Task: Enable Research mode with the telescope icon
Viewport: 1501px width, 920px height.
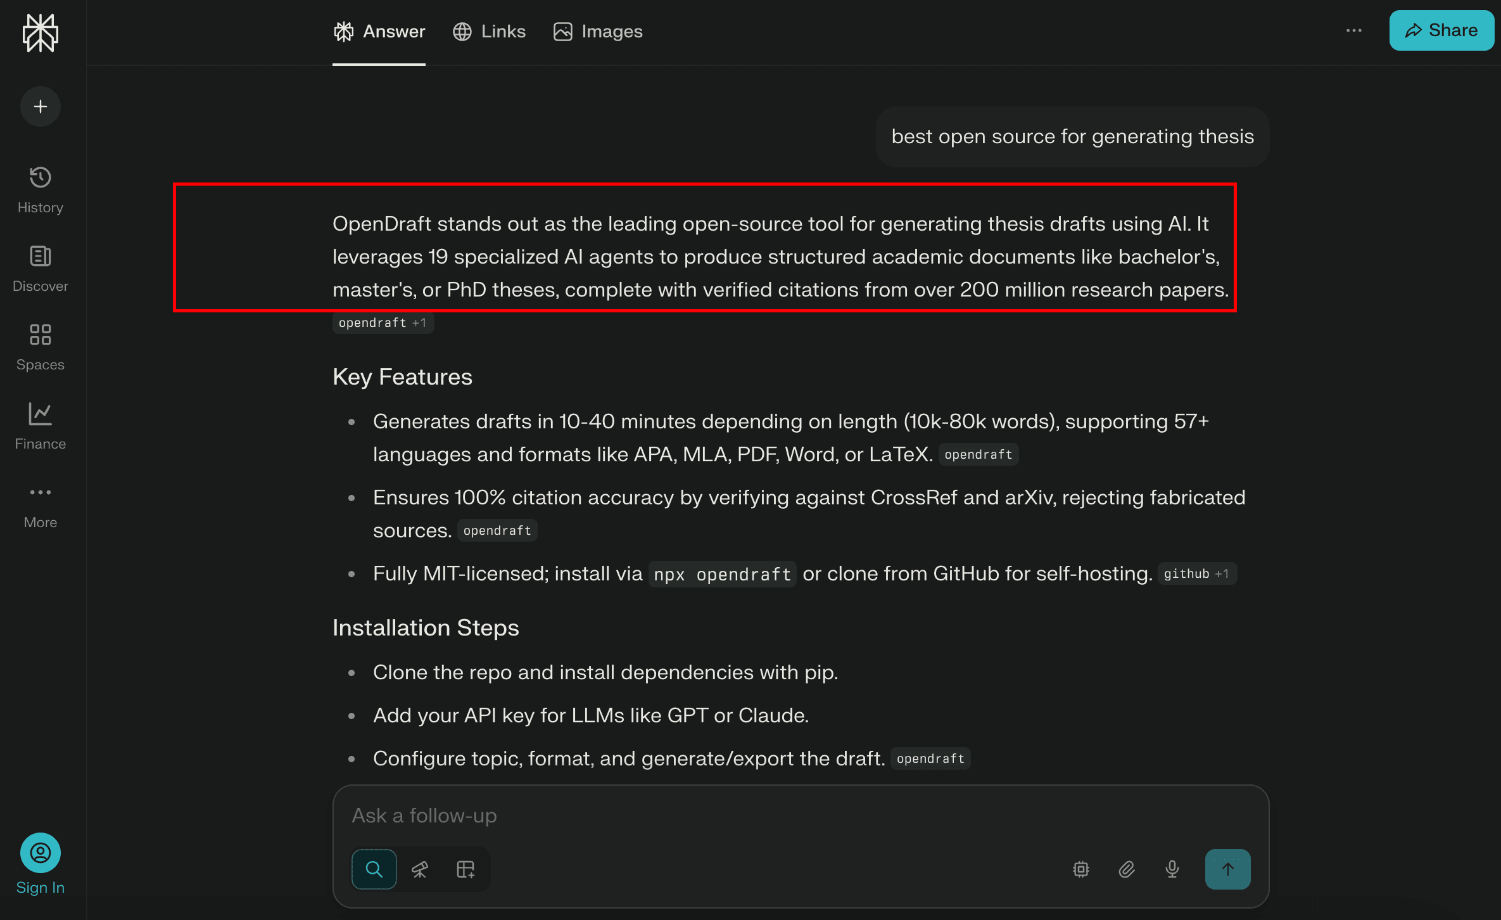Action: coord(420,869)
